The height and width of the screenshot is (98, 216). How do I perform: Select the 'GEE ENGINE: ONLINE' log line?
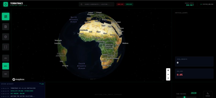(x=18, y=94)
